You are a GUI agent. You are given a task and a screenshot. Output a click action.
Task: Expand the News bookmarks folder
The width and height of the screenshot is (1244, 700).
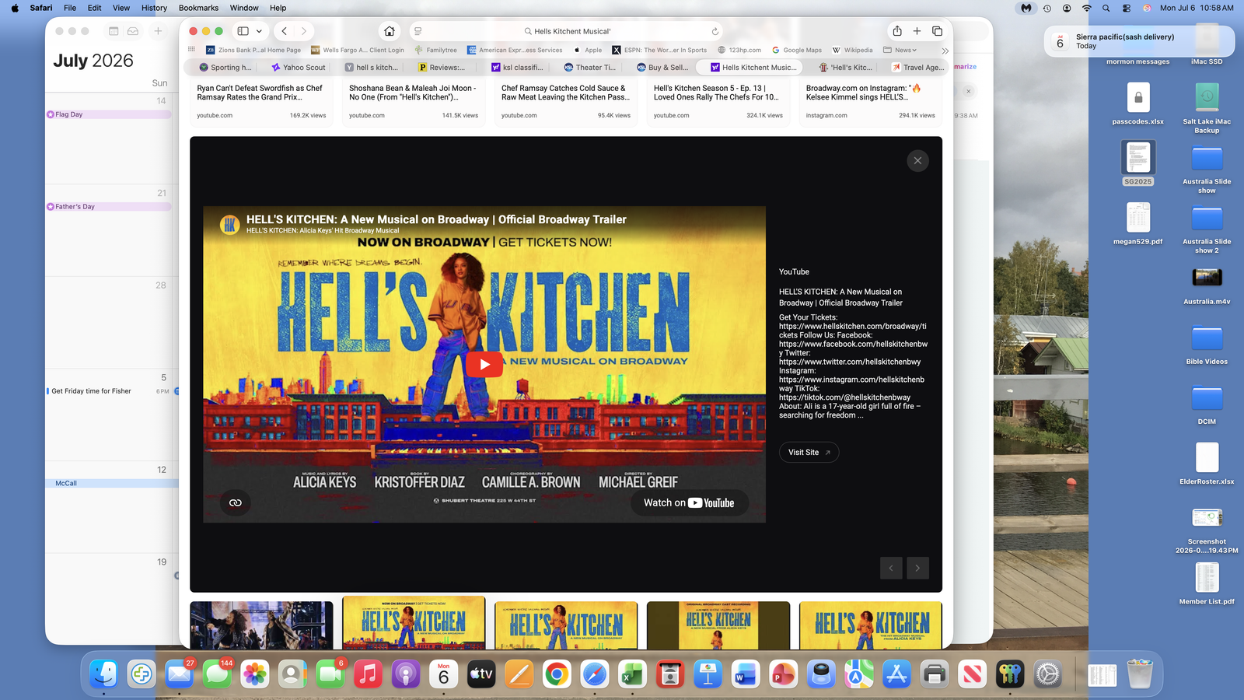tap(900, 50)
